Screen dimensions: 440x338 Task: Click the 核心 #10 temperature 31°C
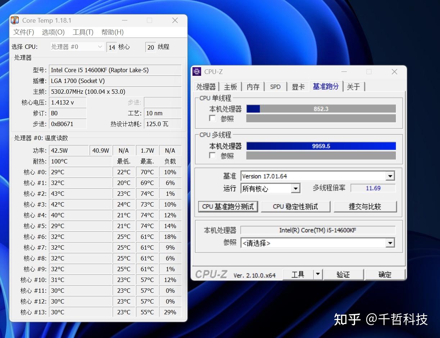[x=80, y=280]
